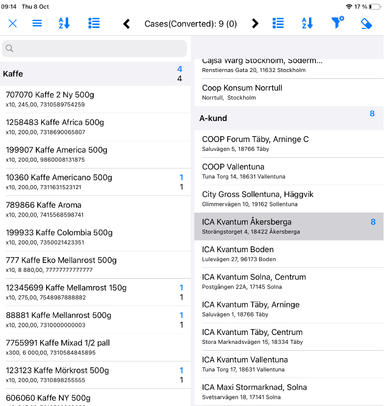Tap the Kaffe group blue count 4

[x=180, y=69]
